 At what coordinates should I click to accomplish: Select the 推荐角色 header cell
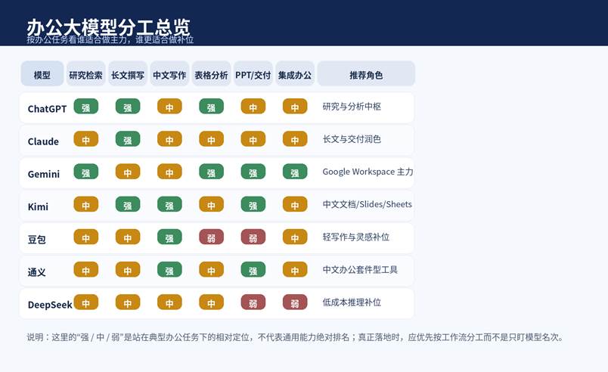point(366,75)
